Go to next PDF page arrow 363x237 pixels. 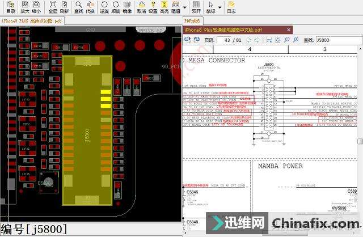tap(257, 40)
